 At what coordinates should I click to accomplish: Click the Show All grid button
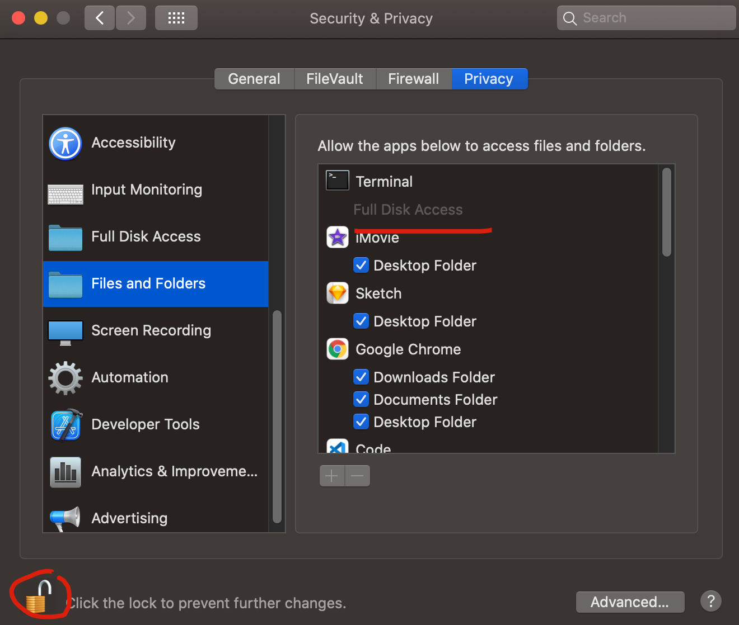point(176,18)
